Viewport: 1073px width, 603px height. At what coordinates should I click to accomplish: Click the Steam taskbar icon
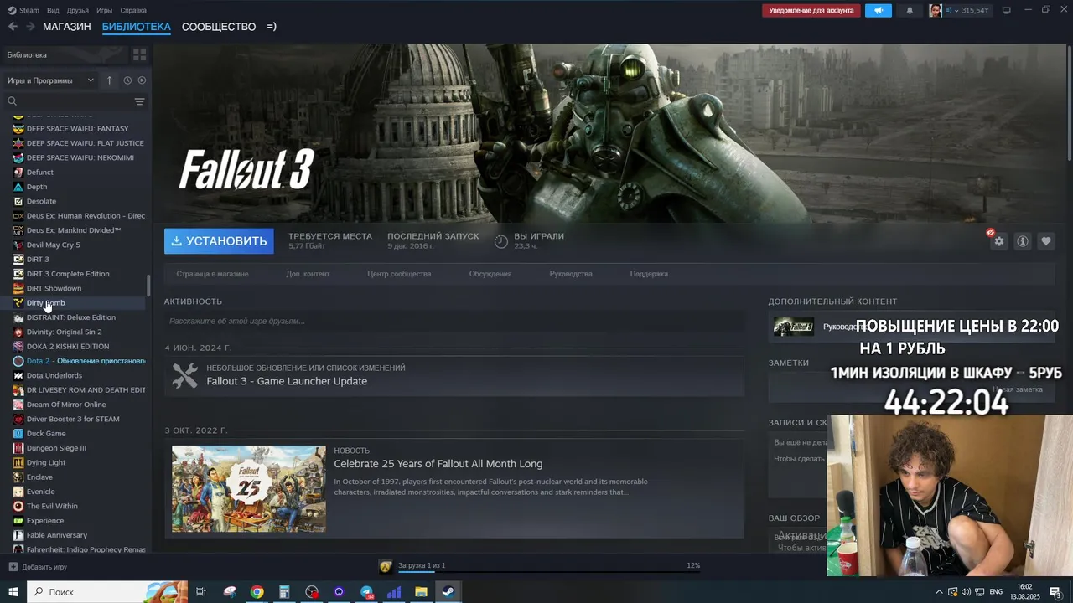(448, 592)
